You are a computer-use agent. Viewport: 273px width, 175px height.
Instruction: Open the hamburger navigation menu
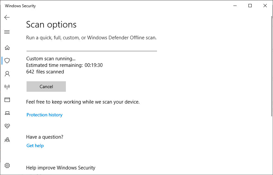[7, 32]
